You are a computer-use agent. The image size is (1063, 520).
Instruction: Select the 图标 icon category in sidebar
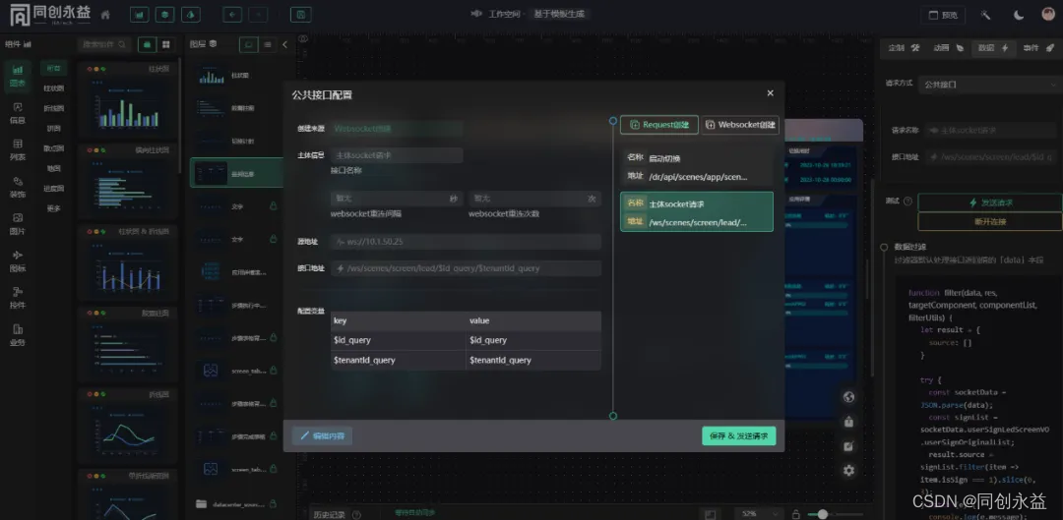pyautogui.click(x=18, y=261)
